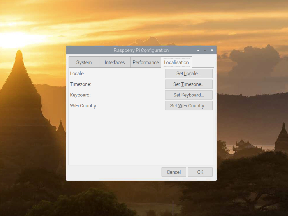The width and height of the screenshot is (288, 216).
Task: Click the Set WiFi Country button
Action: click(x=189, y=105)
